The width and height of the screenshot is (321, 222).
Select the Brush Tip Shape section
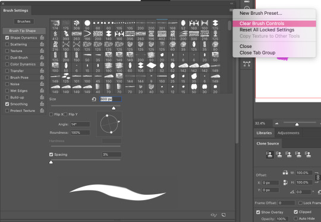point(24,31)
